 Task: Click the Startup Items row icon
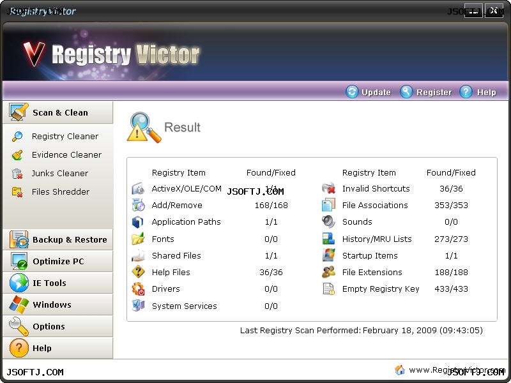pyautogui.click(x=328, y=255)
